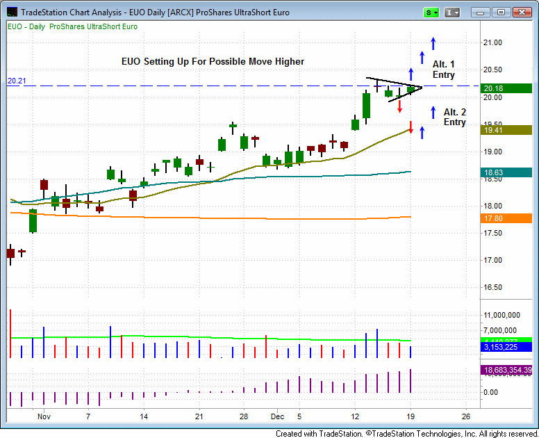Viewport: 539px width, 438px height.
Task: Select 'EUO Setting Up For Possible Move Higher' annotation
Action: [x=213, y=62]
